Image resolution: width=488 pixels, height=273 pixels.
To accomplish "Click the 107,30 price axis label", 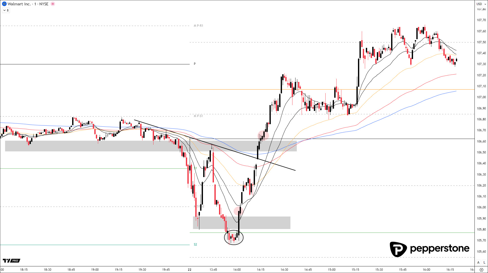I will (x=481, y=64).
